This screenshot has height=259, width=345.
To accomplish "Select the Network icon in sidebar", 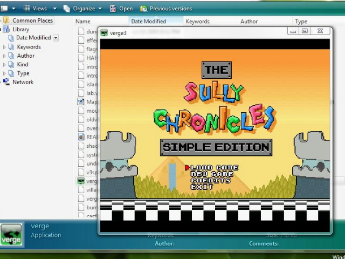I will (x=6, y=82).
